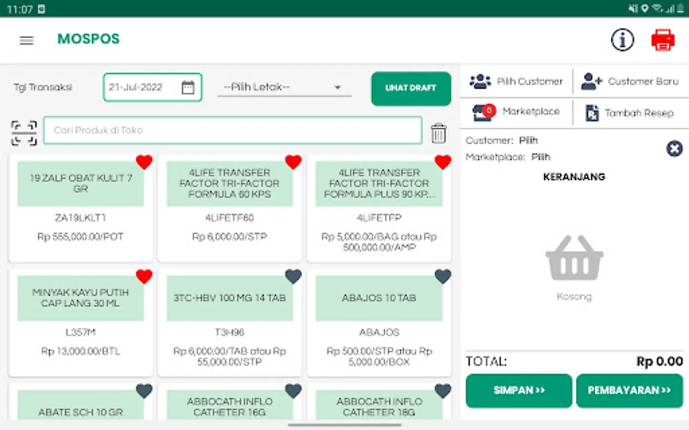Select ABATE SCH 10 GR product
This screenshot has width=689, height=430.
click(80, 402)
